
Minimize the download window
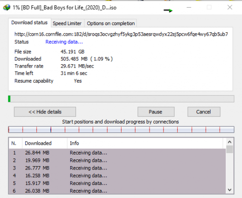[x=189, y=7]
